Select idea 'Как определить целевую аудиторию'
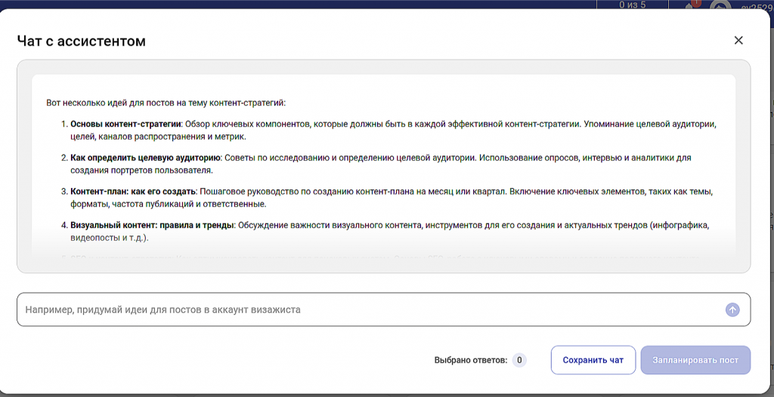The height and width of the screenshot is (397, 774). [x=145, y=158]
